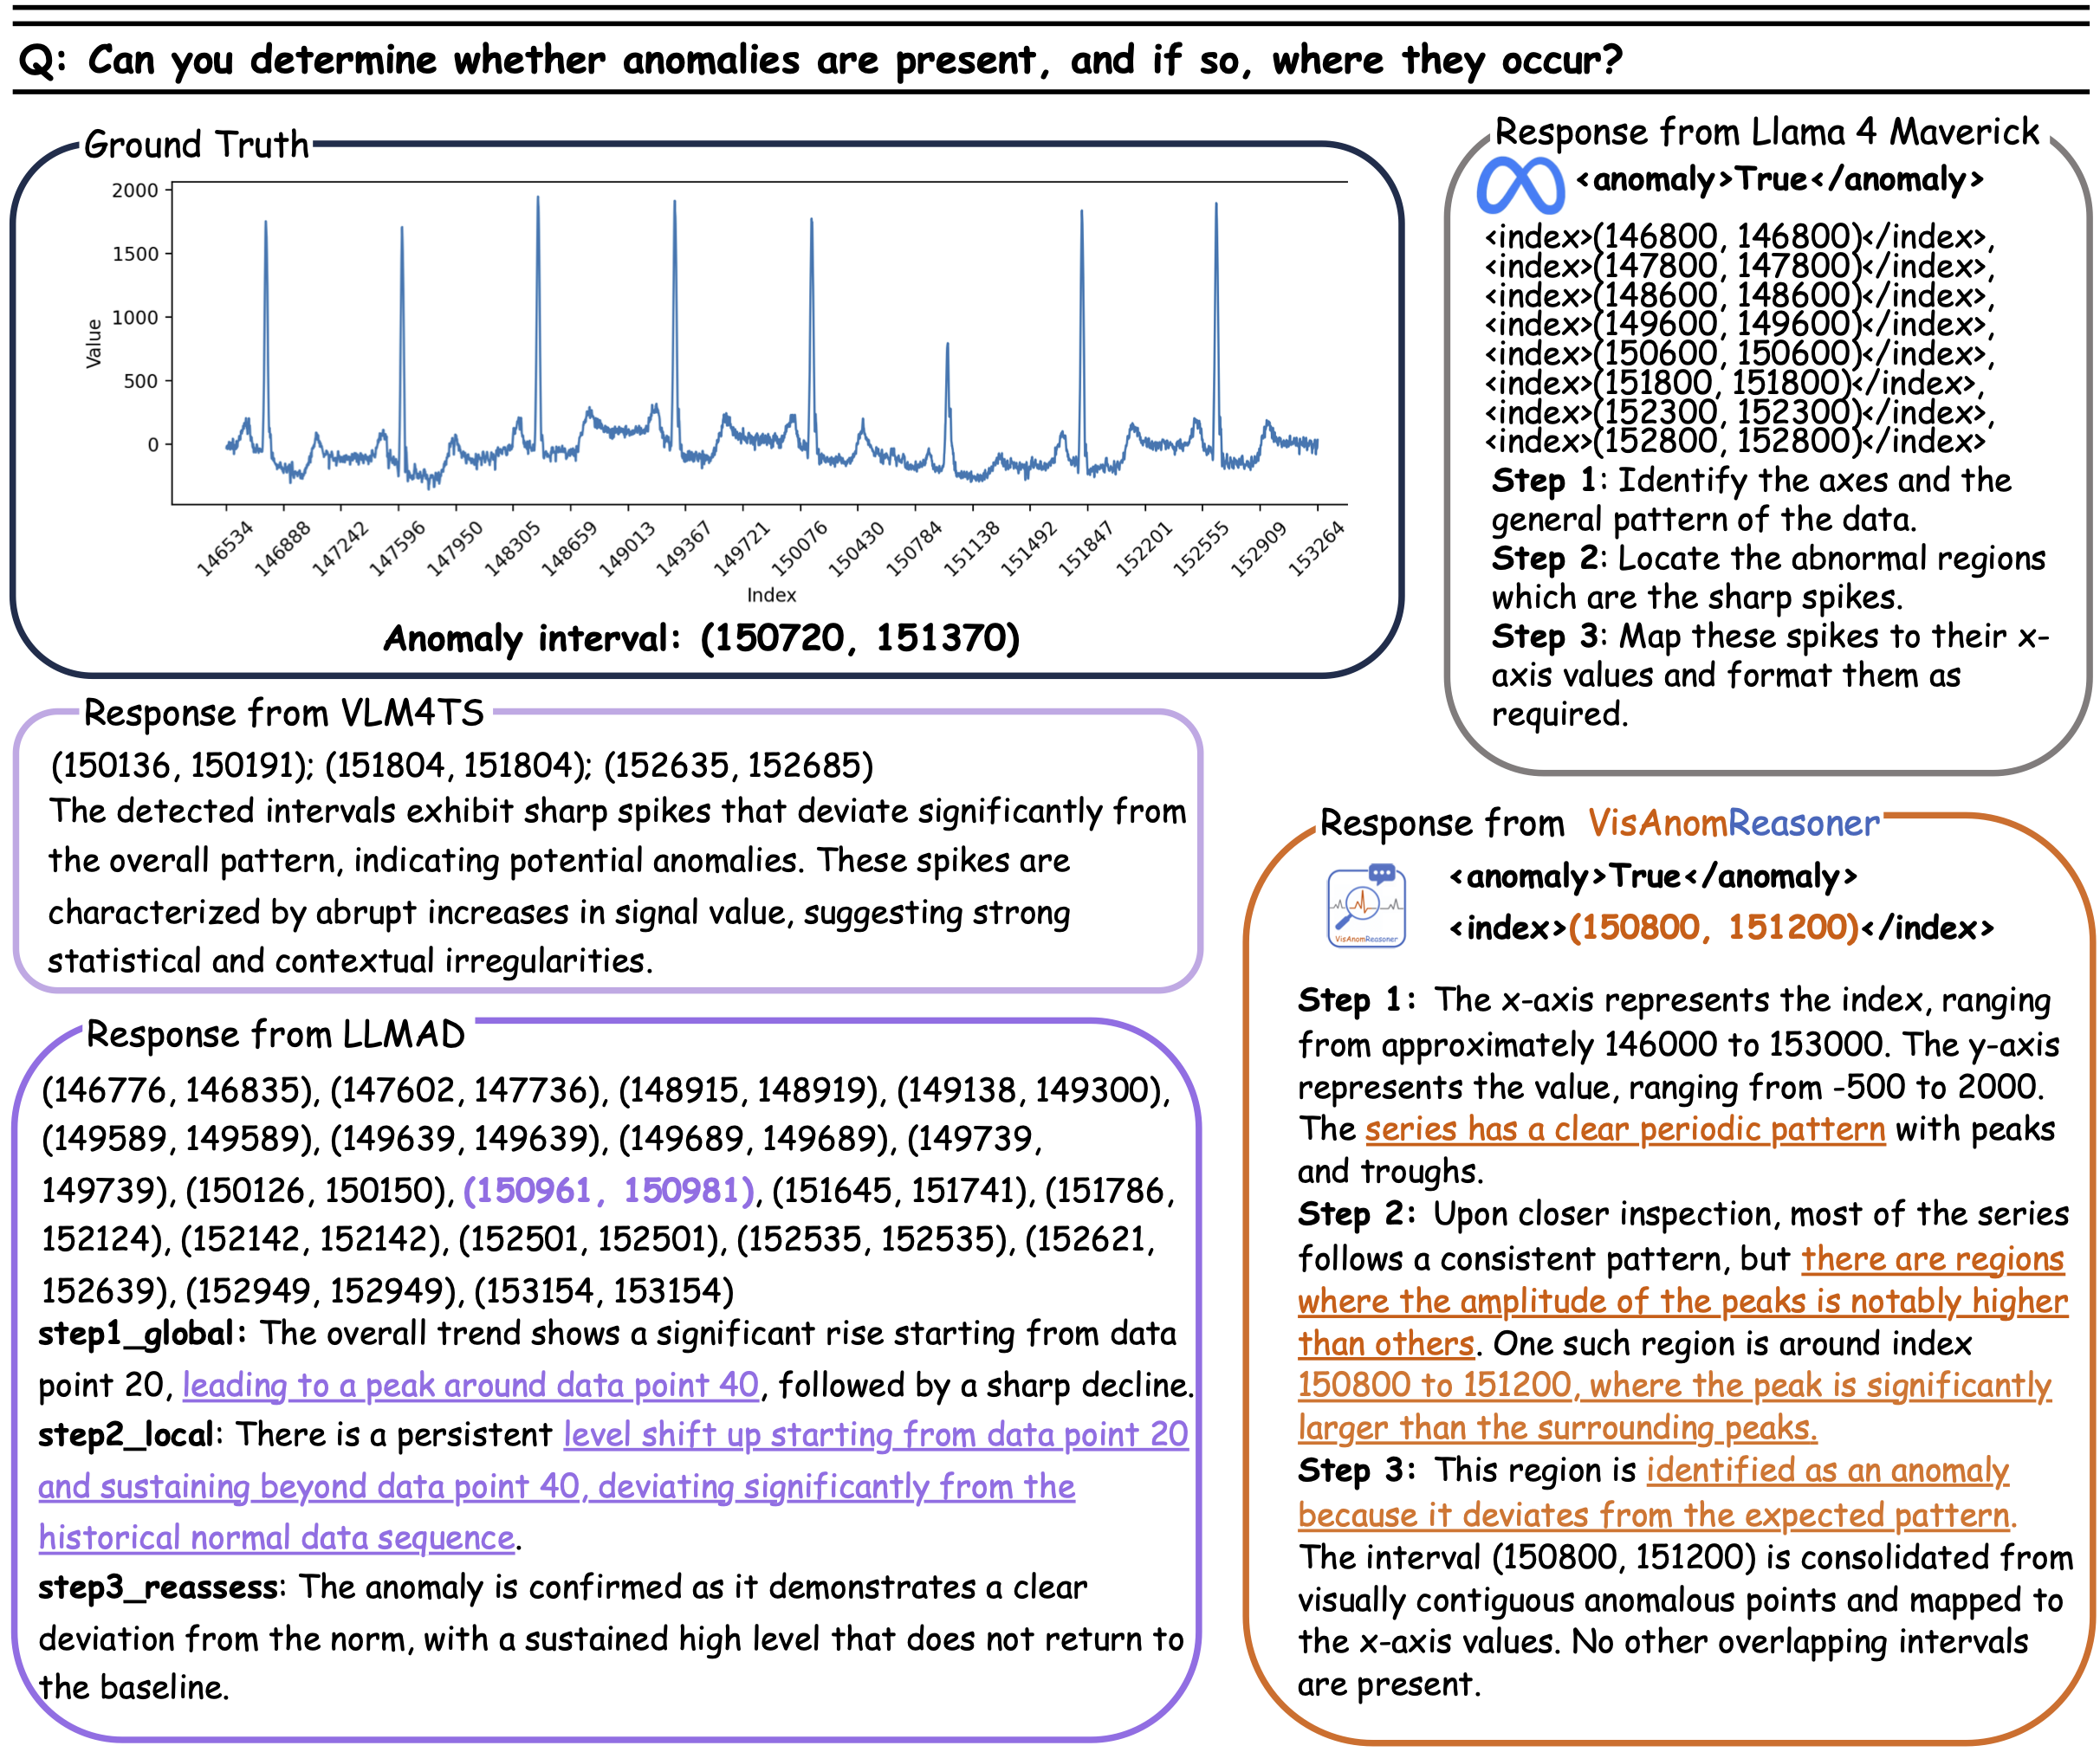Click the x-axis tick label '146534'
This screenshot has height=1752, width=2100.
point(225,547)
